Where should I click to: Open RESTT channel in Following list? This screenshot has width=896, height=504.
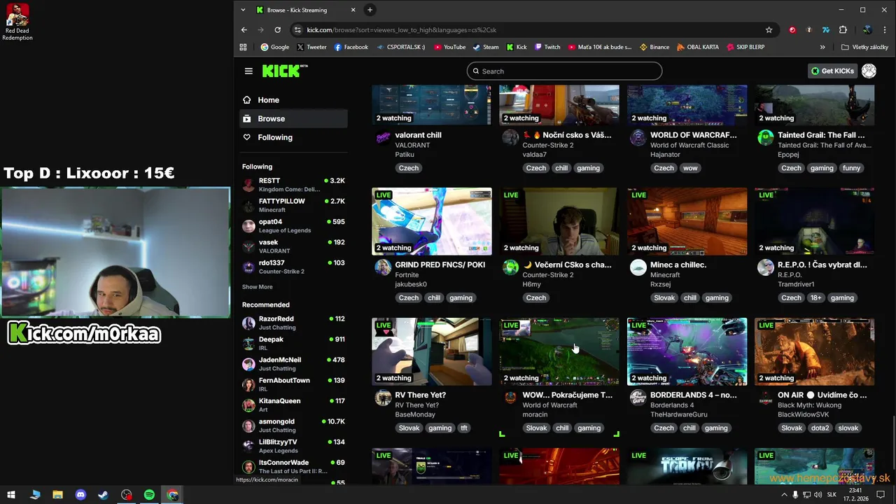pyautogui.click(x=293, y=185)
